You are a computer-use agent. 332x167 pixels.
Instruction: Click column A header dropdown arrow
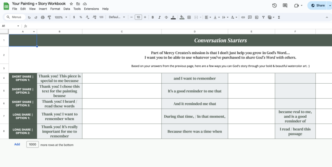34,32
